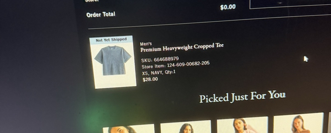Open the partially visible recommendation at right edge
Screen dimensions: 331x133
(x=330, y=122)
